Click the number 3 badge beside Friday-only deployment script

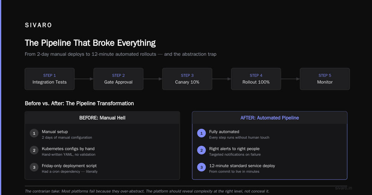point(34,167)
